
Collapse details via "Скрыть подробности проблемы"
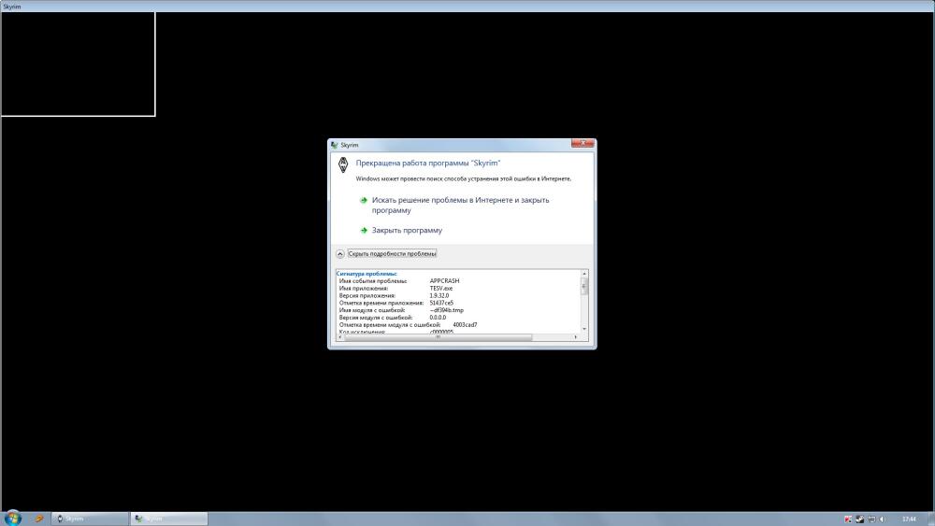(x=392, y=254)
